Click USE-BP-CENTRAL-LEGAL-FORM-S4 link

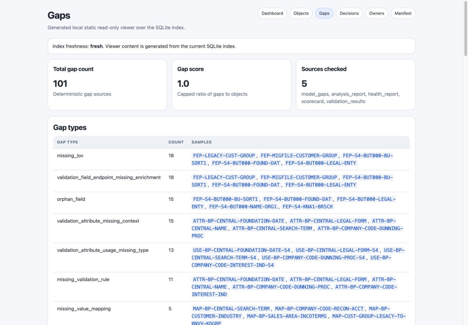337,250
